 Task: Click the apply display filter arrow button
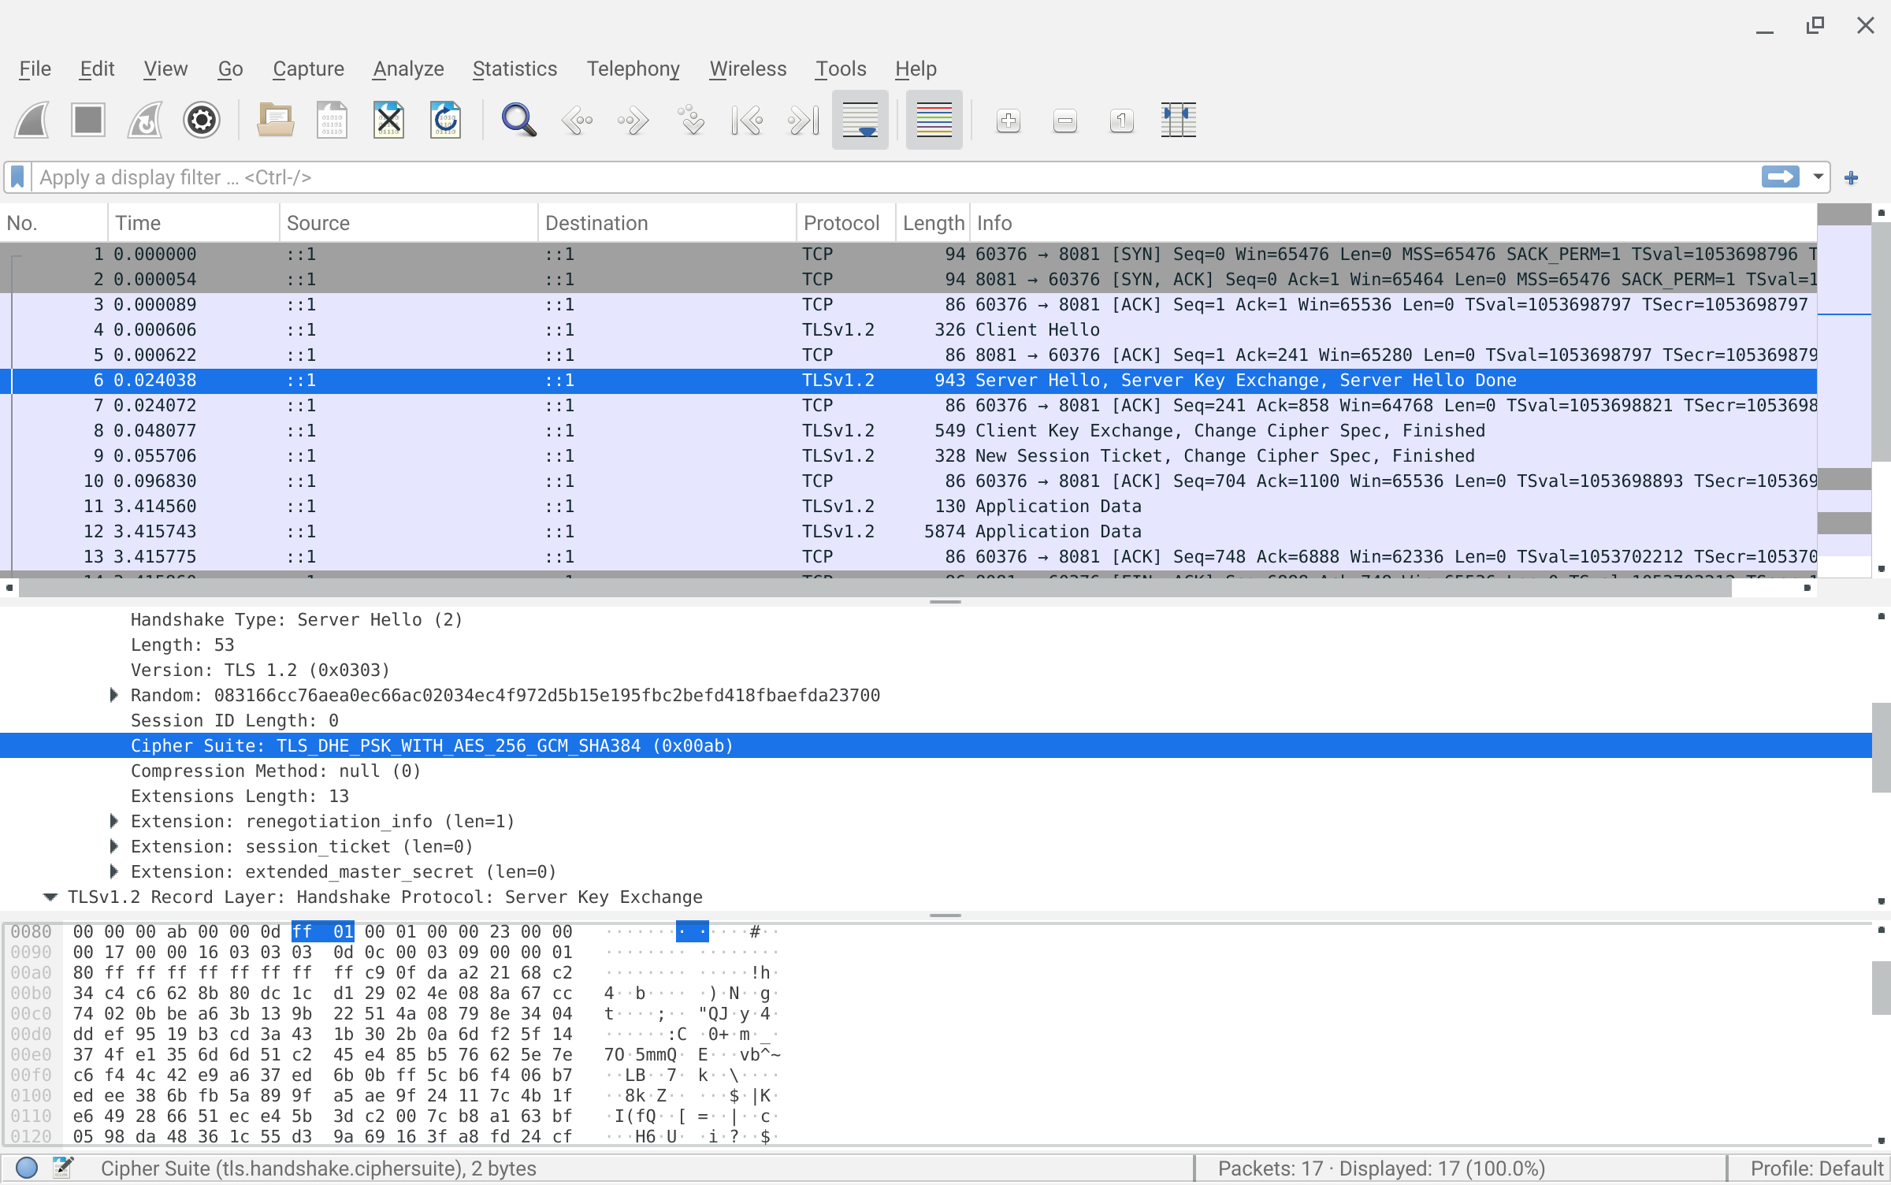pyautogui.click(x=1780, y=177)
